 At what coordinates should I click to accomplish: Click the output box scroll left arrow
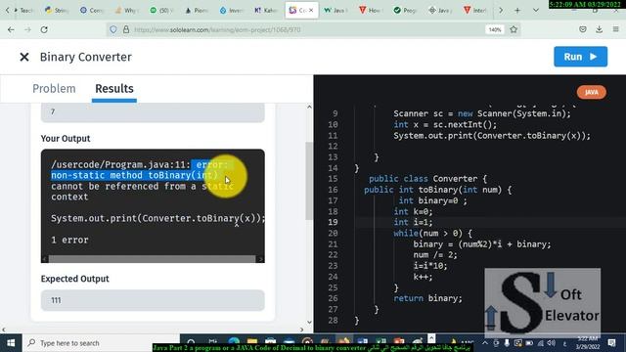pyautogui.click(x=45, y=259)
